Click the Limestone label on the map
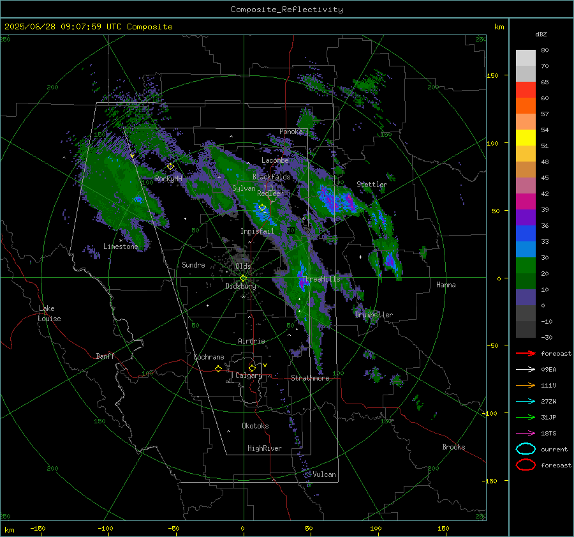This screenshot has width=574, height=537. (x=121, y=246)
